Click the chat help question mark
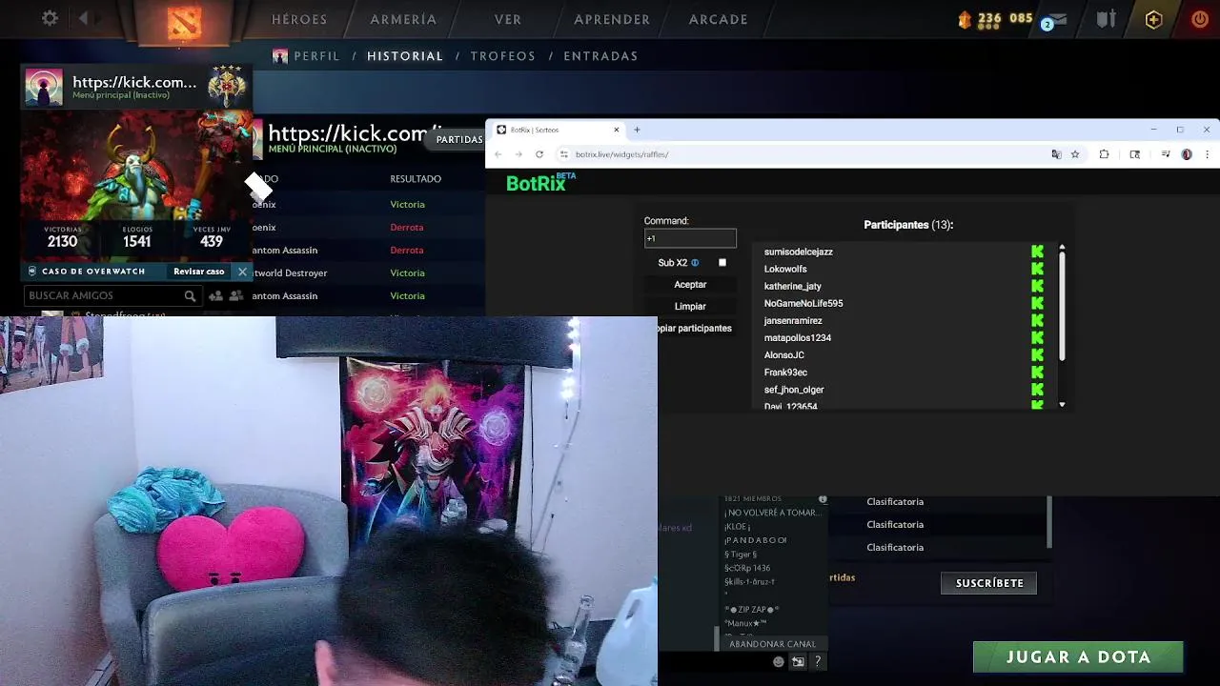This screenshot has height=686, width=1220. tap(817, 661)
